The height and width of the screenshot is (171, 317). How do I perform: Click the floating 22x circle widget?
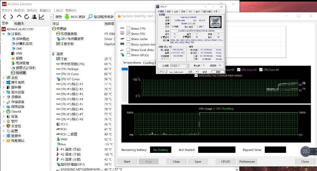pyautogui.click(x=306, y=152)
